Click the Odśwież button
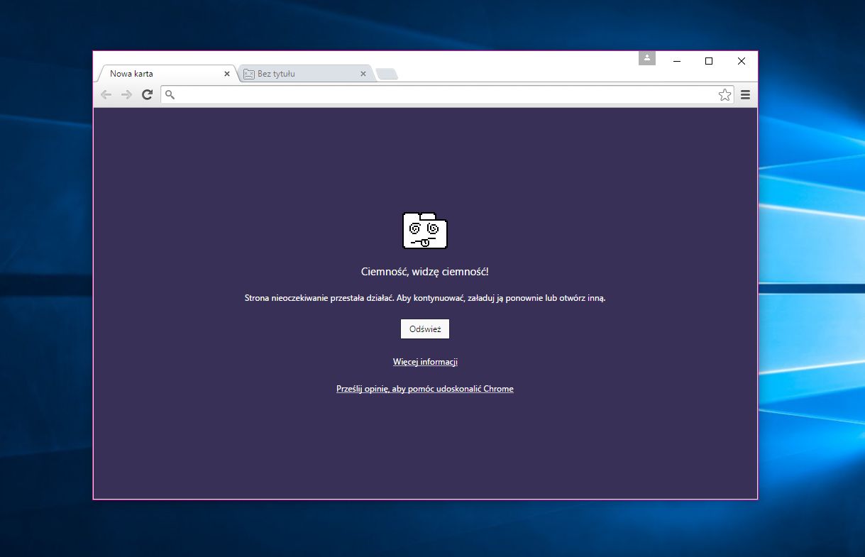The height and width of the screenshot is (557, 865). click(x=425, y=329)
